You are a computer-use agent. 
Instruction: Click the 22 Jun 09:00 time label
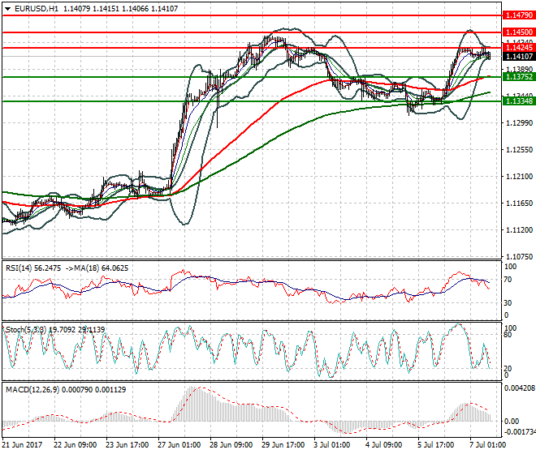pyautogui.click(x=75, y=445)
